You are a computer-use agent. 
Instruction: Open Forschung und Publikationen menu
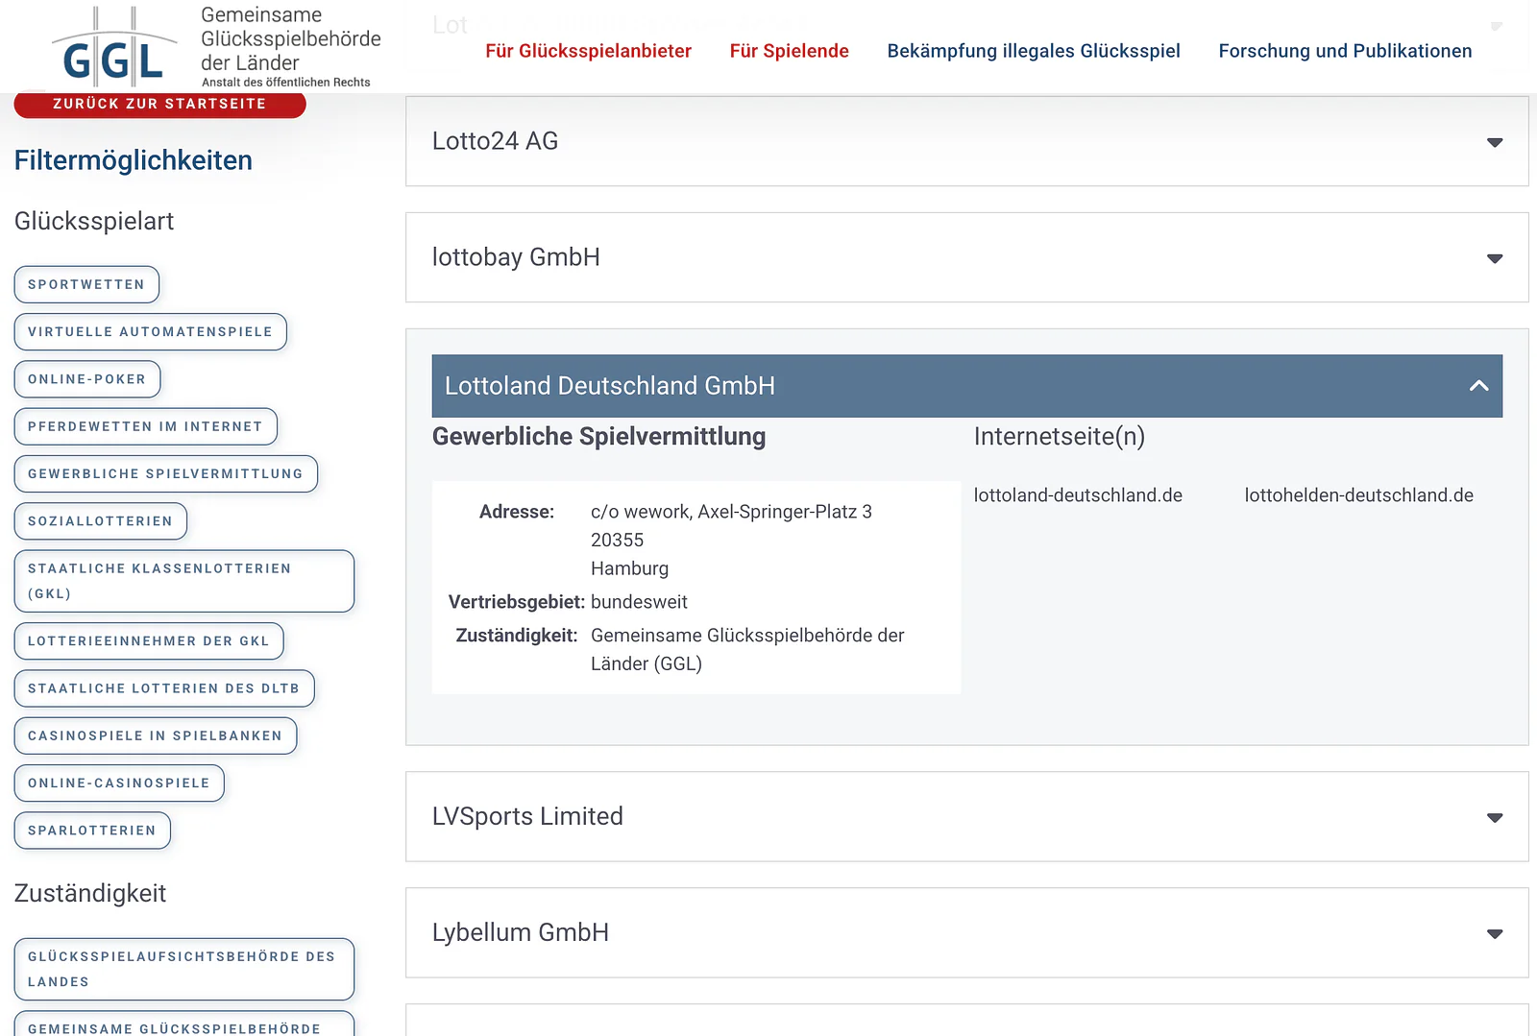coord(1345,51)
